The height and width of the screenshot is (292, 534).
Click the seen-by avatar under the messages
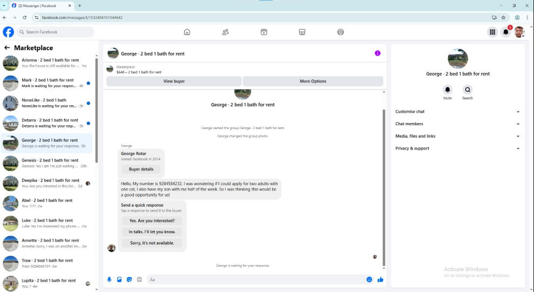(375, 256)
